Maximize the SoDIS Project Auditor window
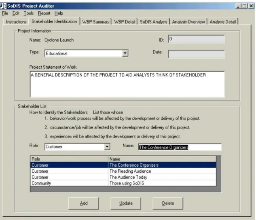This screenshot has width=256, height=220. (244, 6)
